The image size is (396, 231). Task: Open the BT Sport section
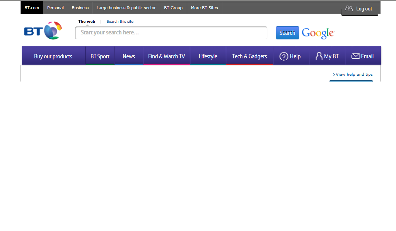pyautogui.click(x=100, y=56)
